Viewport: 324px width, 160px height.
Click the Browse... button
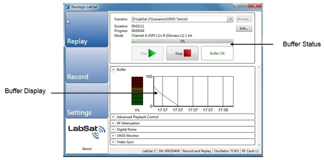pyautogui.click(x=244, y=19)
